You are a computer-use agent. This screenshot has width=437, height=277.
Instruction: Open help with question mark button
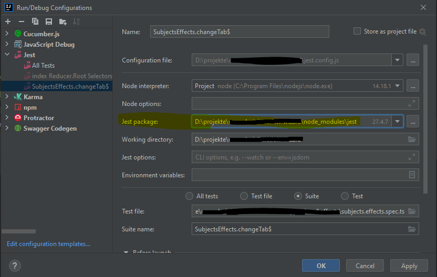coord(15,265)
